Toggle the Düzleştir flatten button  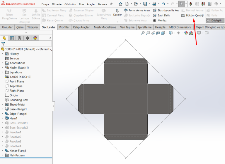[215, 20]
